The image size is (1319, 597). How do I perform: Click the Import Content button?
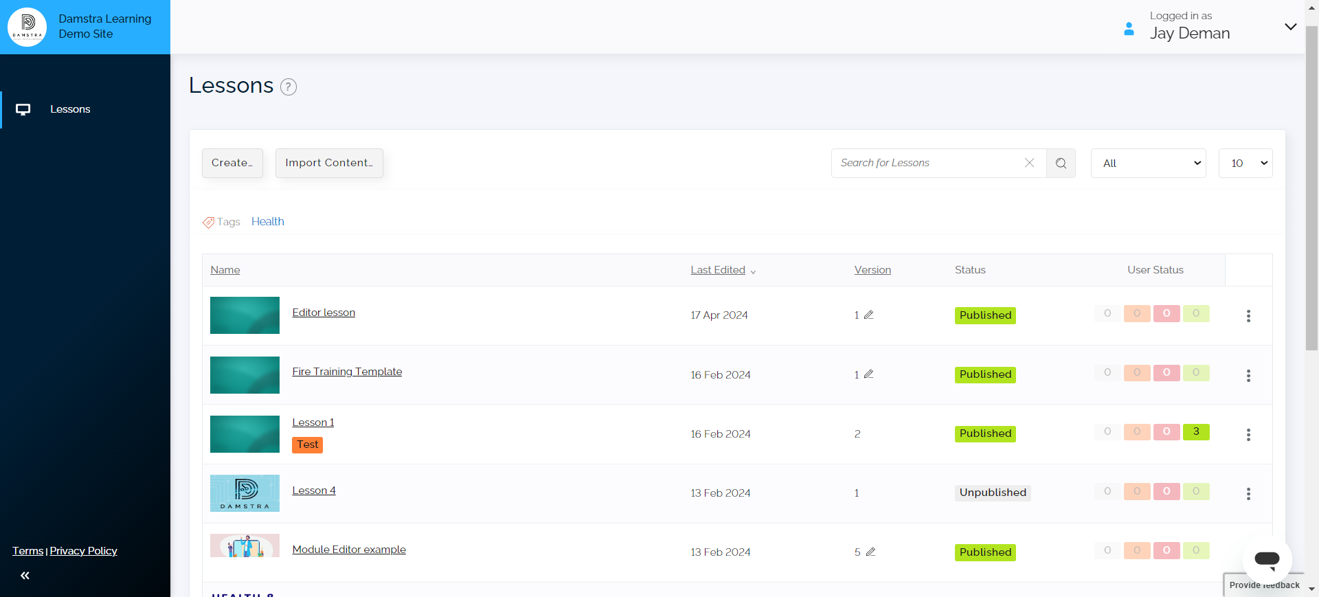pos(329,163)
